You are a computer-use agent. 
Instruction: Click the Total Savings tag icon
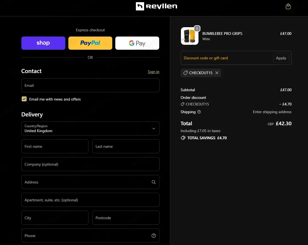[183, 138]
